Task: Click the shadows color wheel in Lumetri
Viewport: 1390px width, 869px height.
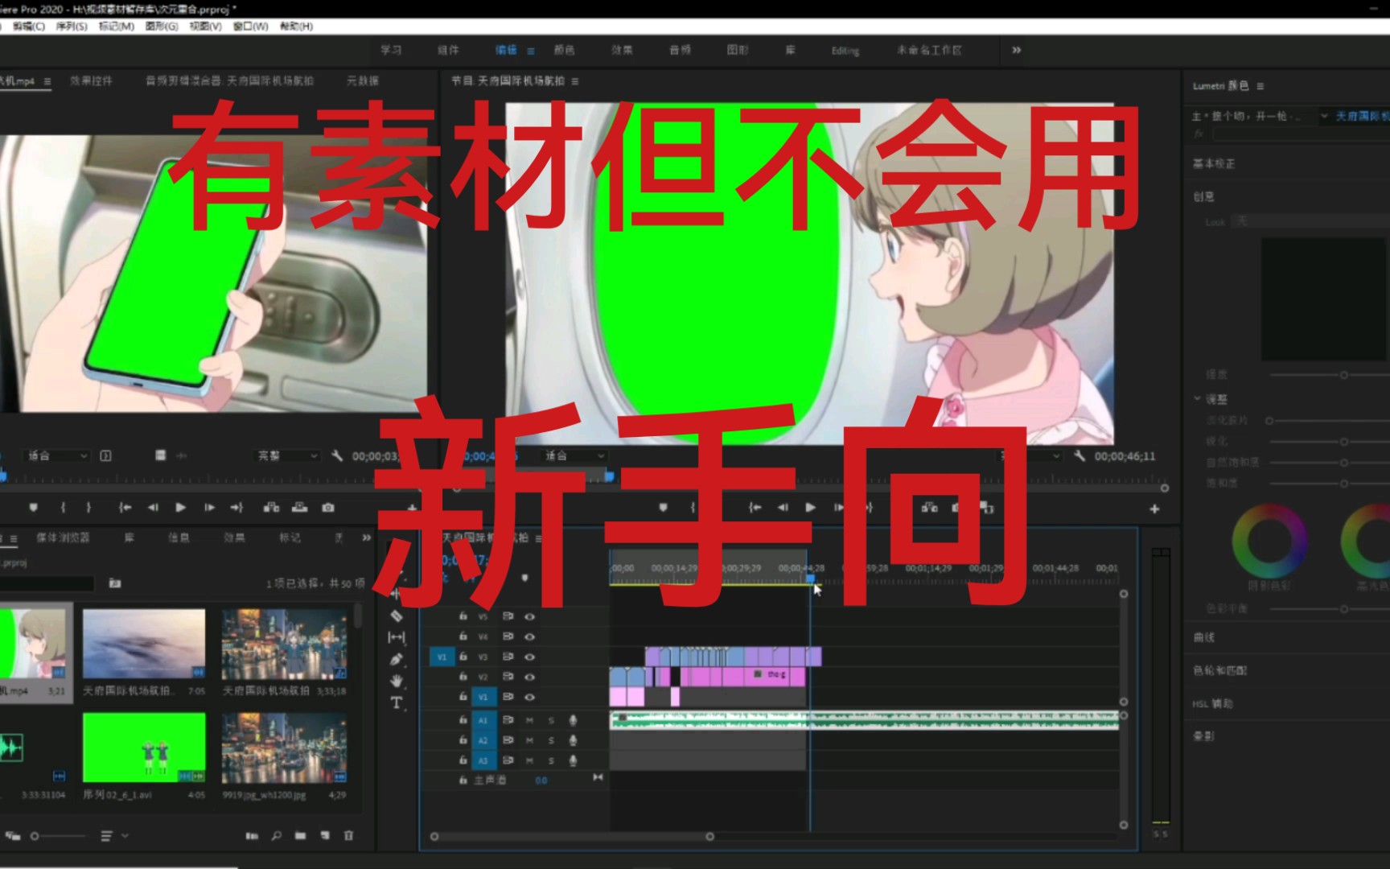Action: point(1269,542)
